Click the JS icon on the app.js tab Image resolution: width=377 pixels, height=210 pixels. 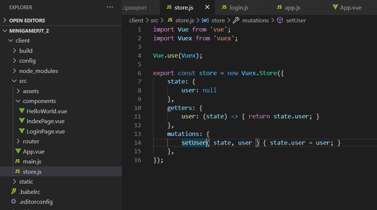[x=279, y=7]
